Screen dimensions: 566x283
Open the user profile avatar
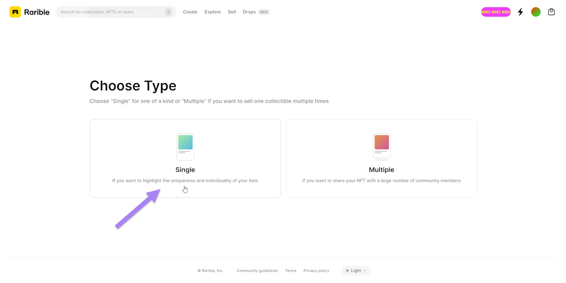tap(536, 12)
